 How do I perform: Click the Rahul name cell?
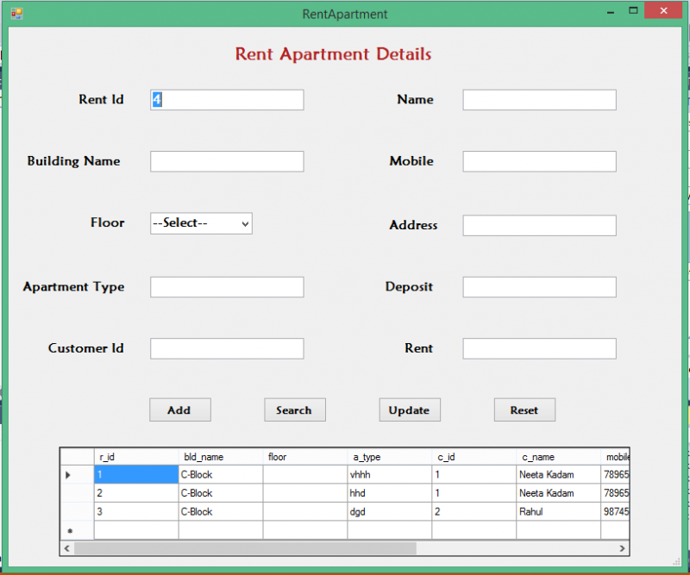[559, 512]
